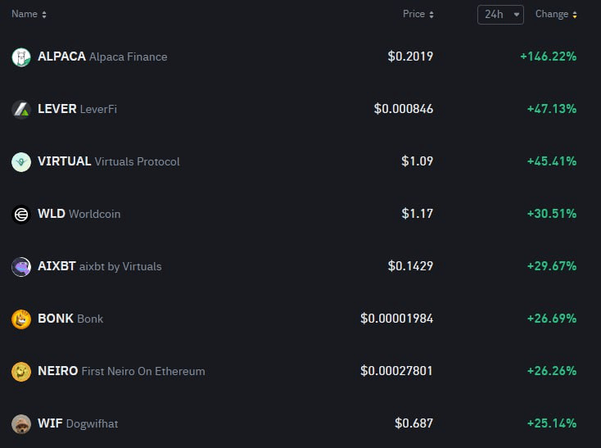Open the WIF Dogwifhat logo icon
601x448 pixels.
coord(21,424)
